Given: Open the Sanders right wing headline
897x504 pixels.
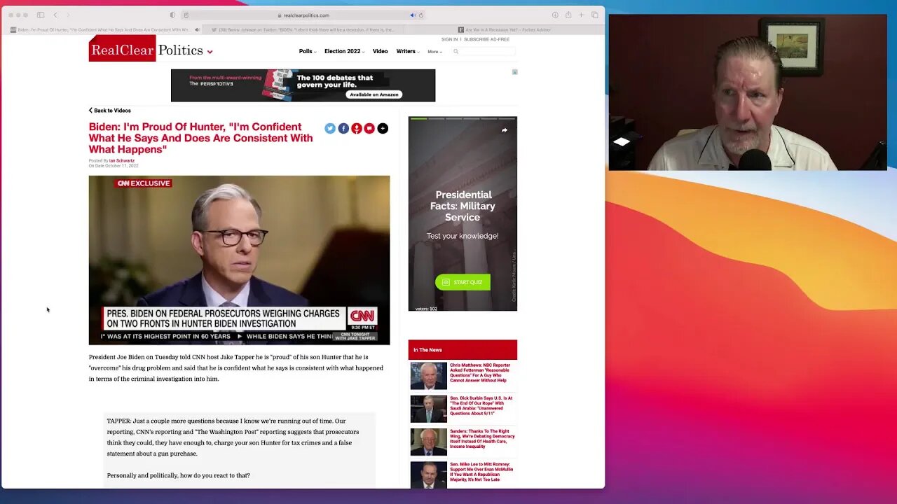Looking at the screenshot, I should pyautogui.click(x=482, y=439).
